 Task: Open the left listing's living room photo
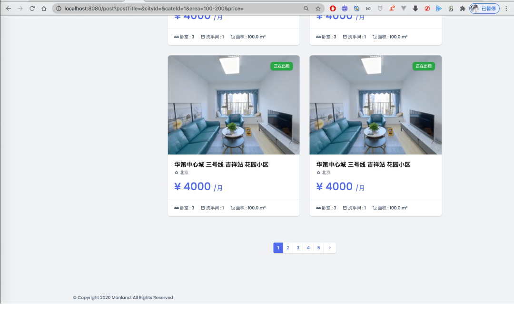pyautogui.click(x=234, y=105)
